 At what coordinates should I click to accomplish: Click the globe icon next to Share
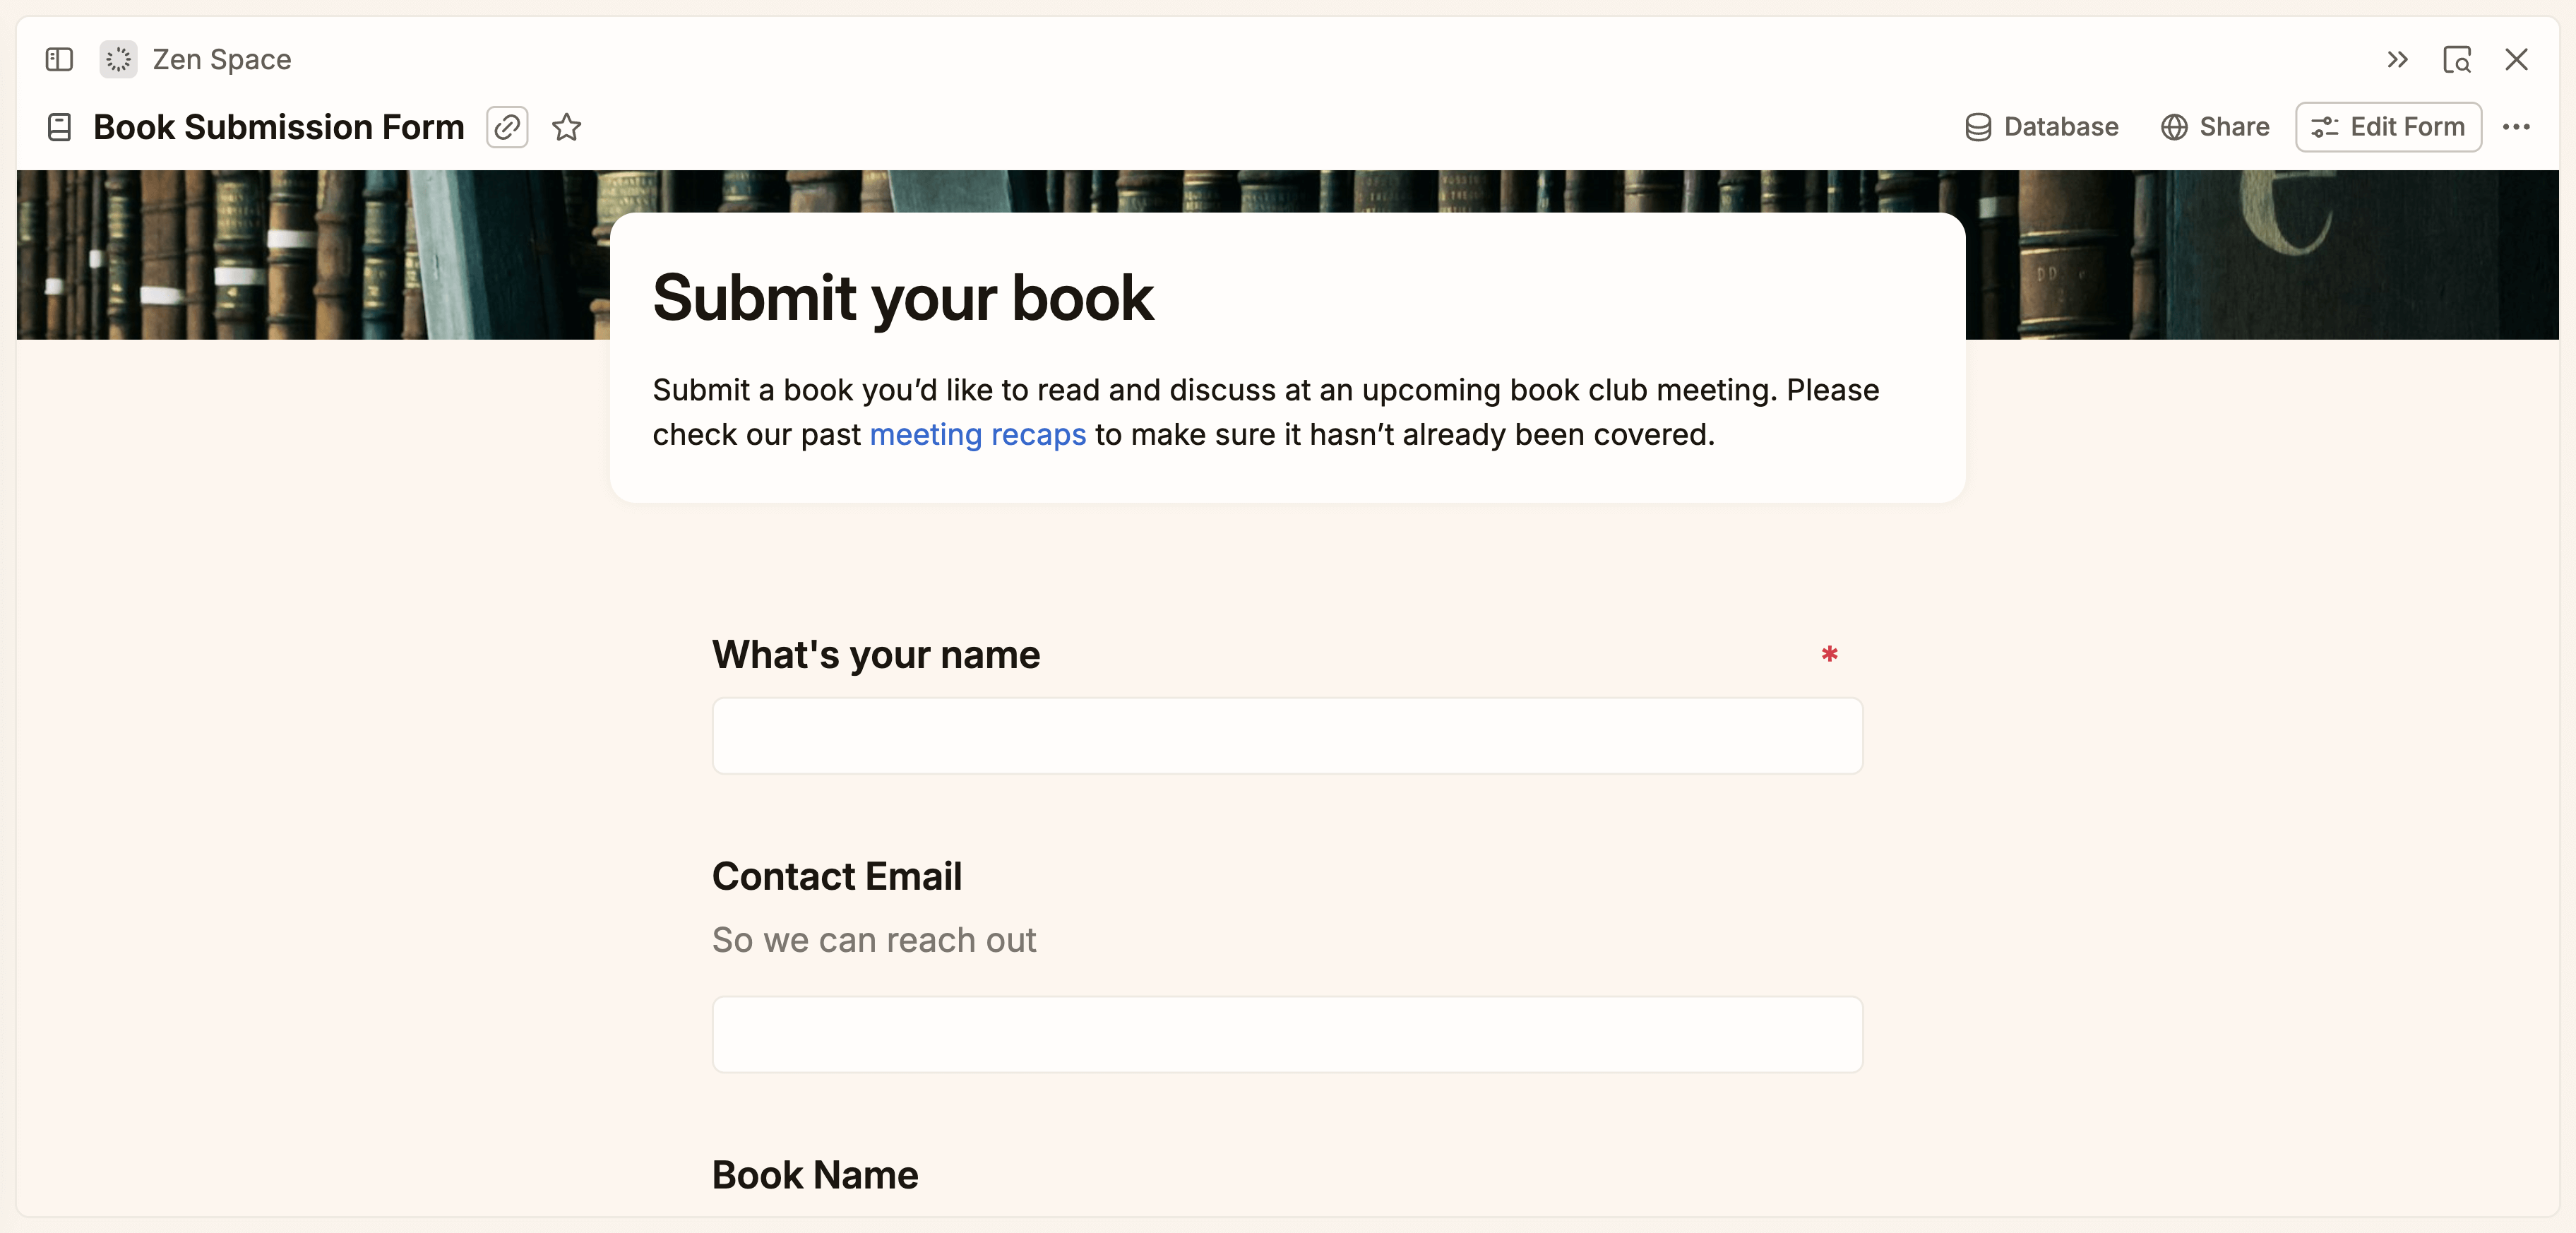(x=2173, y=127)
